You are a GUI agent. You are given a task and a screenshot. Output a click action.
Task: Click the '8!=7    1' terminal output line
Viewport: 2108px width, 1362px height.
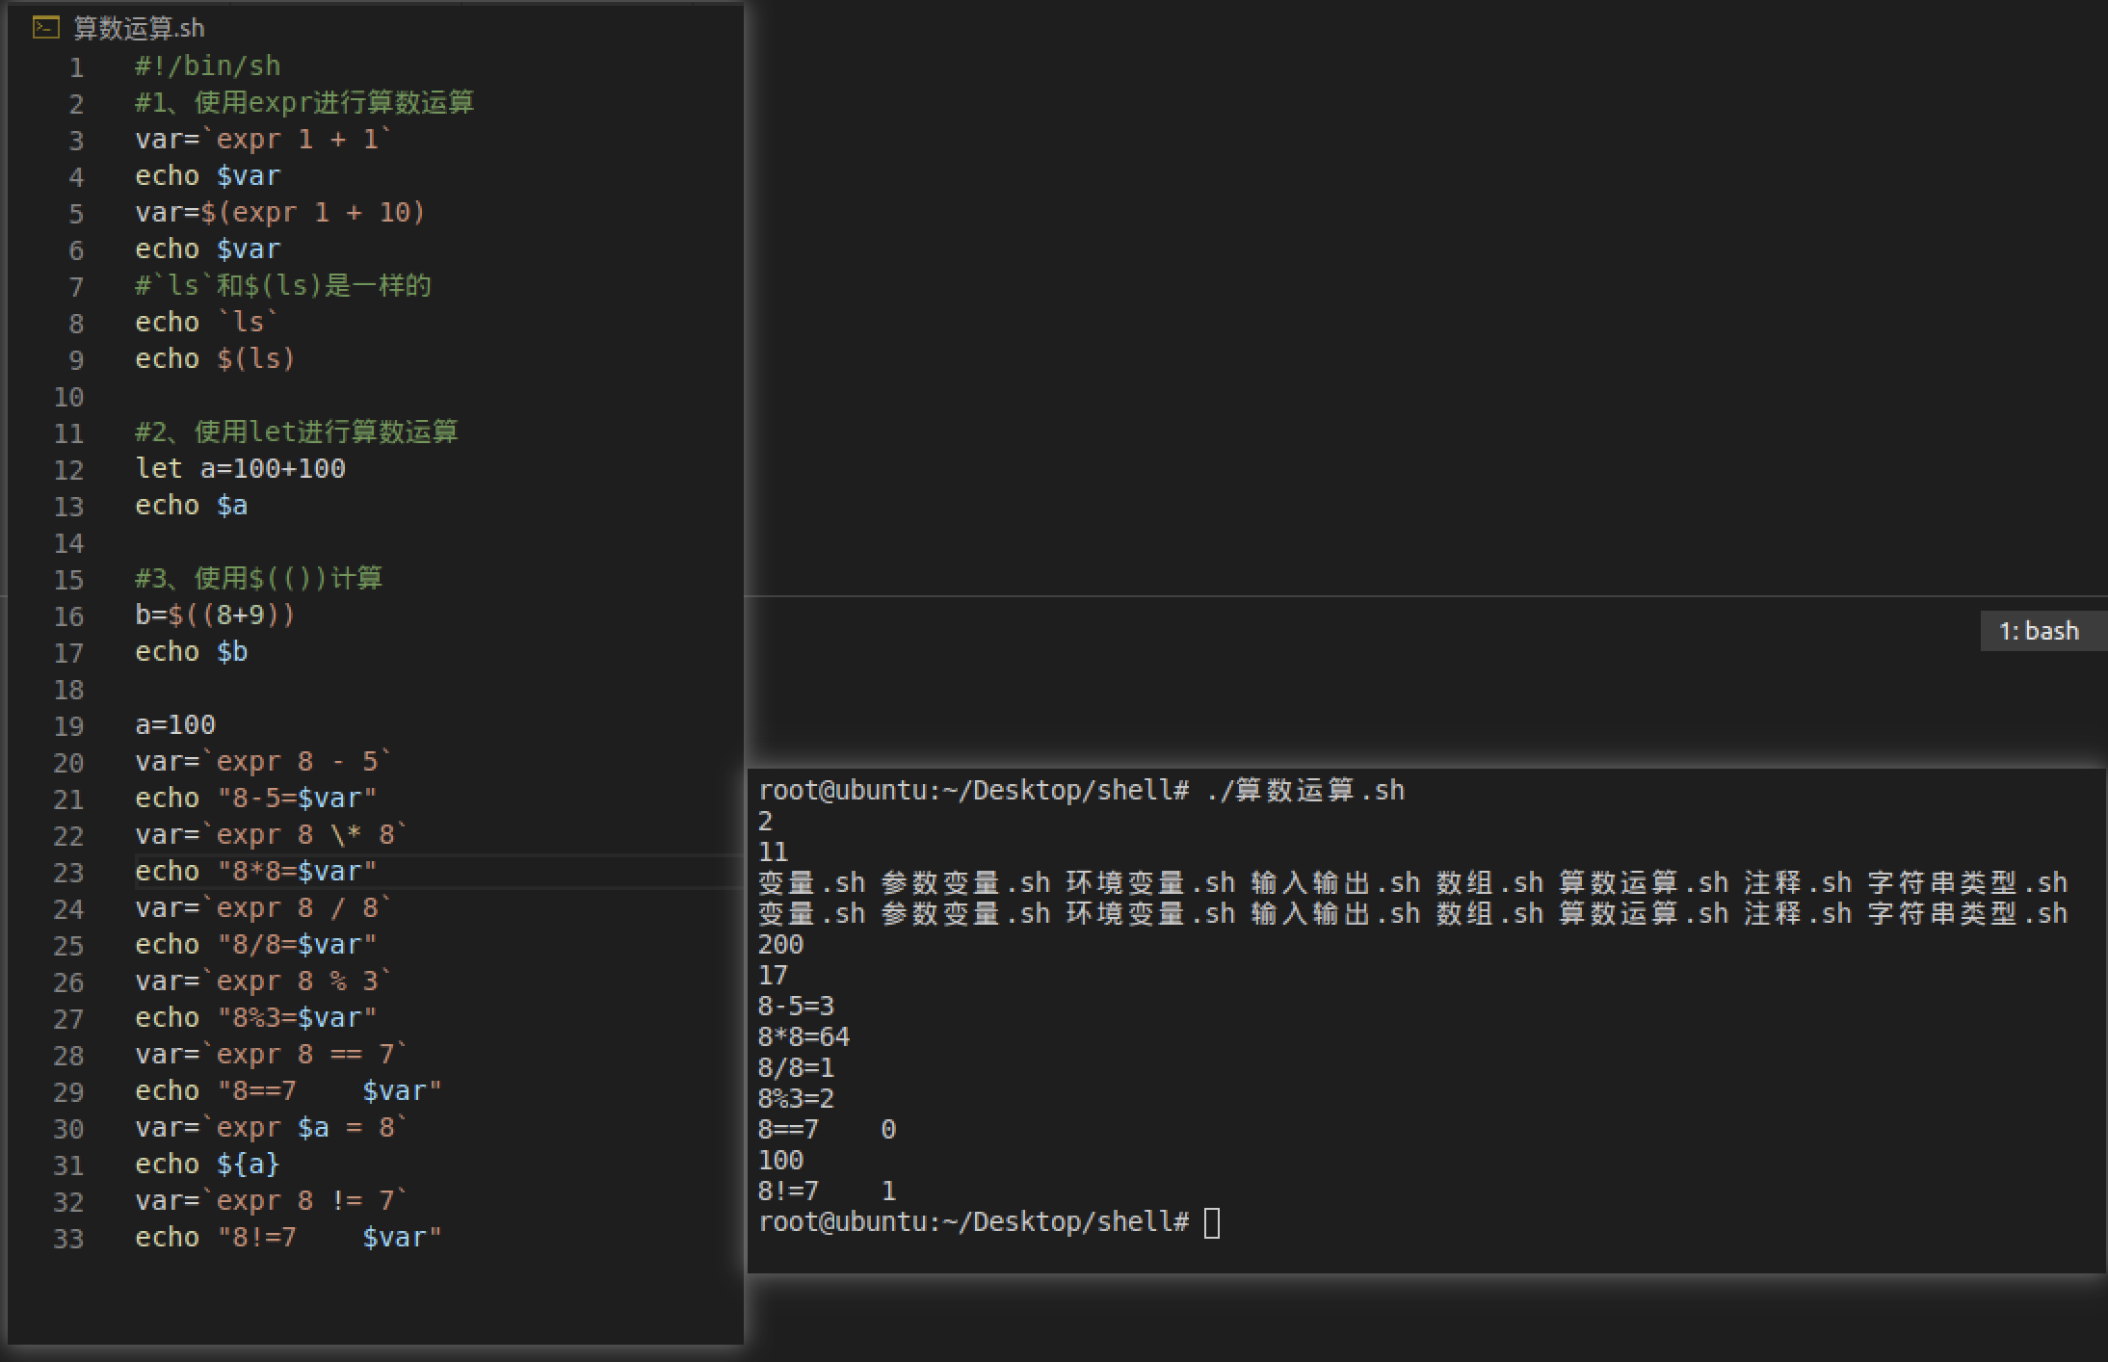(827, 1192)
